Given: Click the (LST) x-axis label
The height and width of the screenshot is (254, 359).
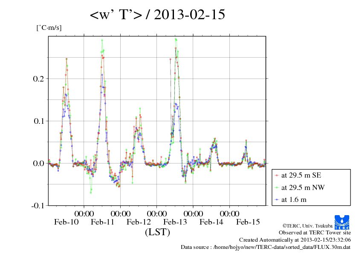Looking at the screenshot, I should (157, 232).
